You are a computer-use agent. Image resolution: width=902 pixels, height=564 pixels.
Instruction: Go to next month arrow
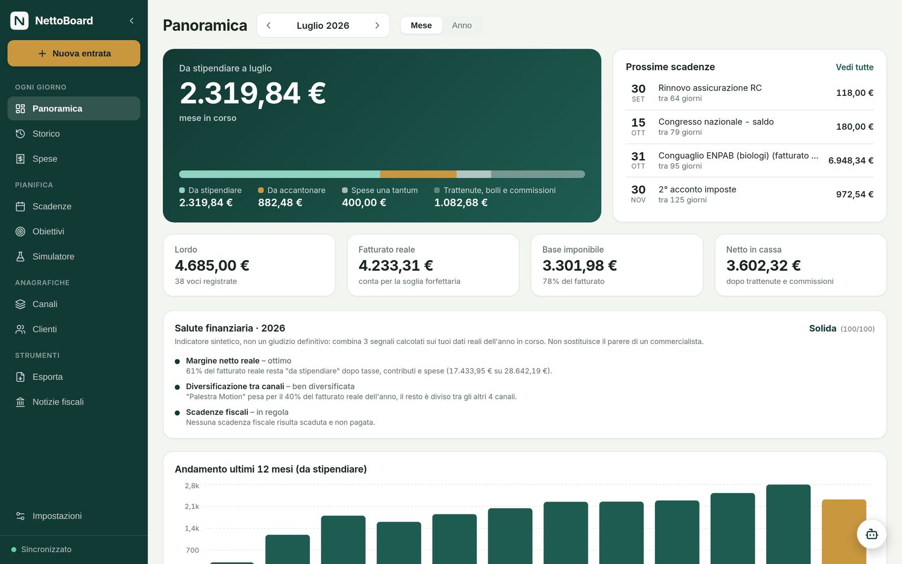click(x=377, y=25)
